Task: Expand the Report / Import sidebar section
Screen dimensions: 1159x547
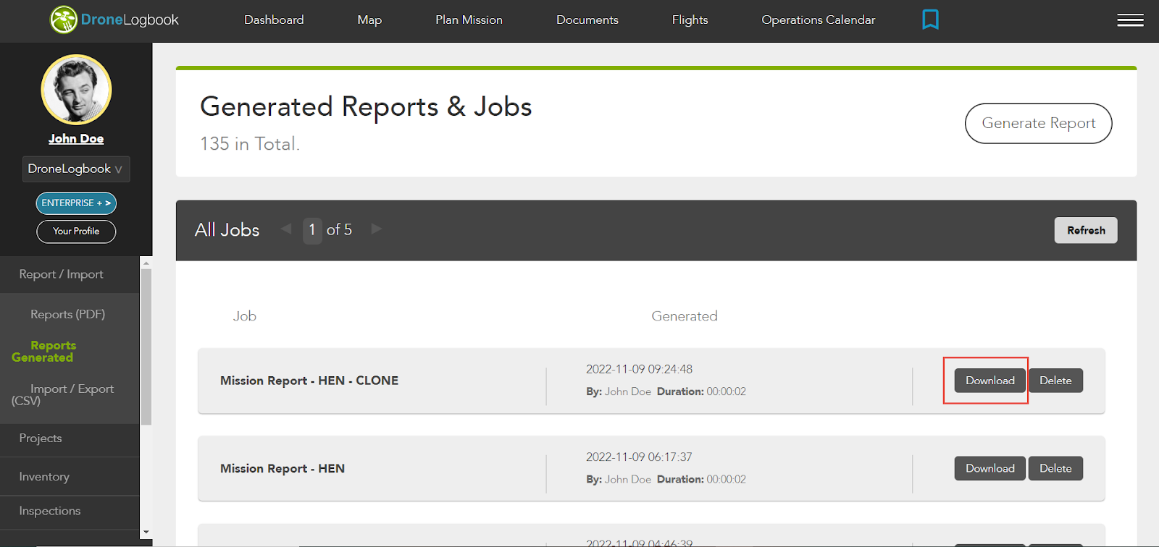Action: point(70,274)
